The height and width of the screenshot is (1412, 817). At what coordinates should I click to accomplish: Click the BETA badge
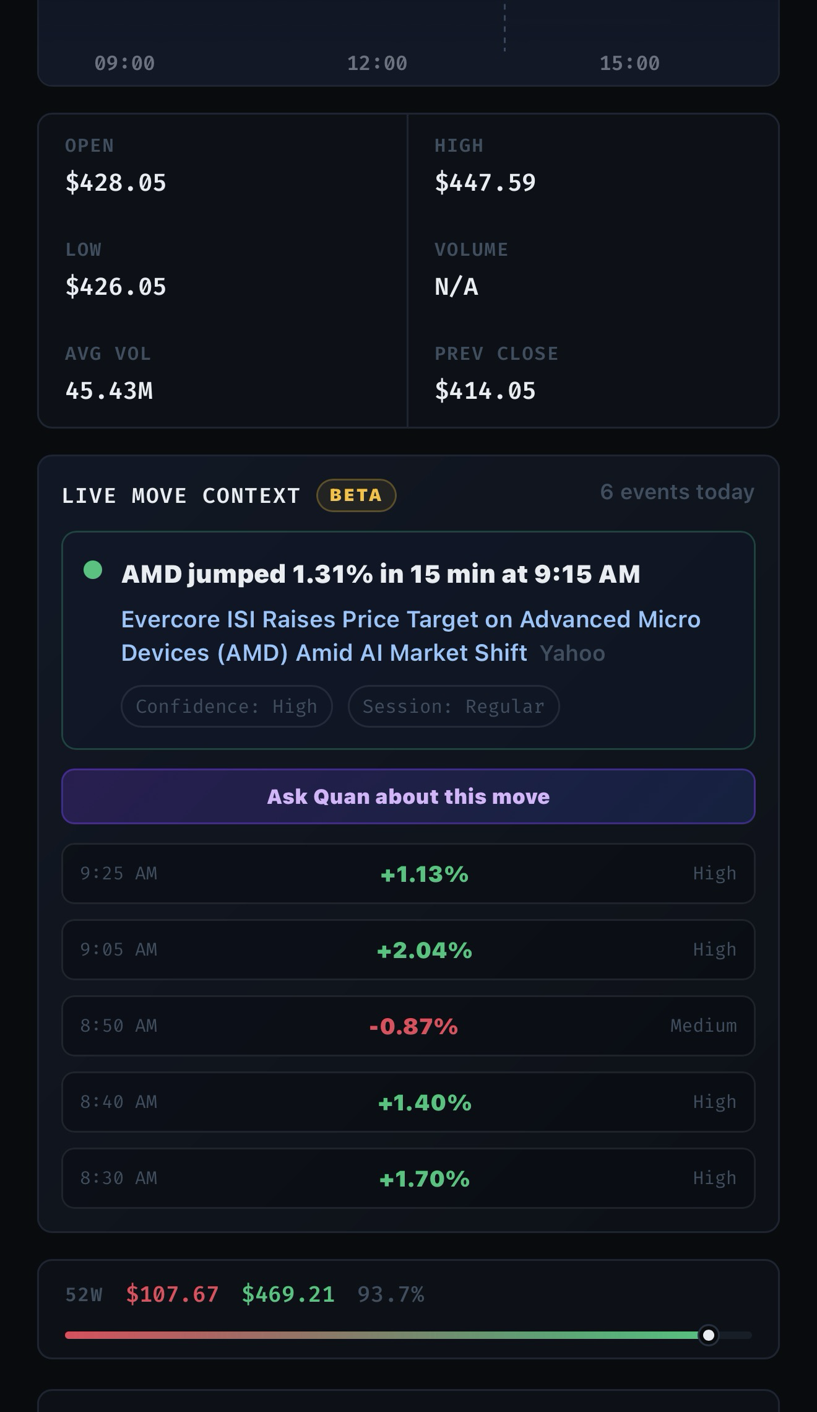(356, 495)
